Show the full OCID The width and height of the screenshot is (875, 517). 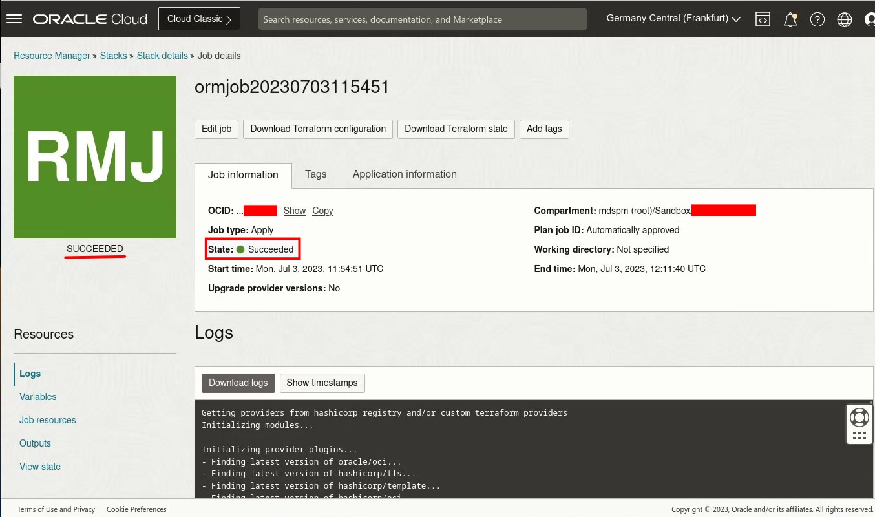[295, 211]
